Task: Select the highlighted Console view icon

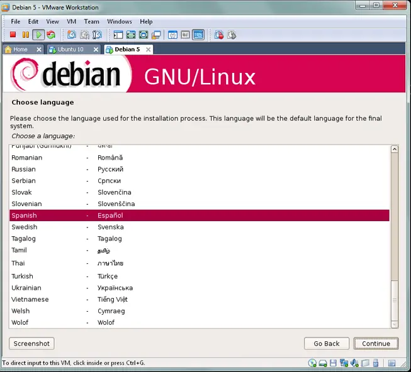Action: pos(198,35)
